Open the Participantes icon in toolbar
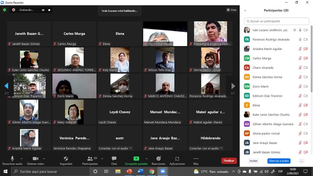This screenshot has width=313, height=176. pyautogui.click(x=90, y=159)
